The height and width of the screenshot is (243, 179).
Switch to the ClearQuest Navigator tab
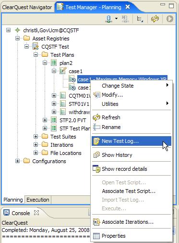pyautogui.click(x=27, y=7)
